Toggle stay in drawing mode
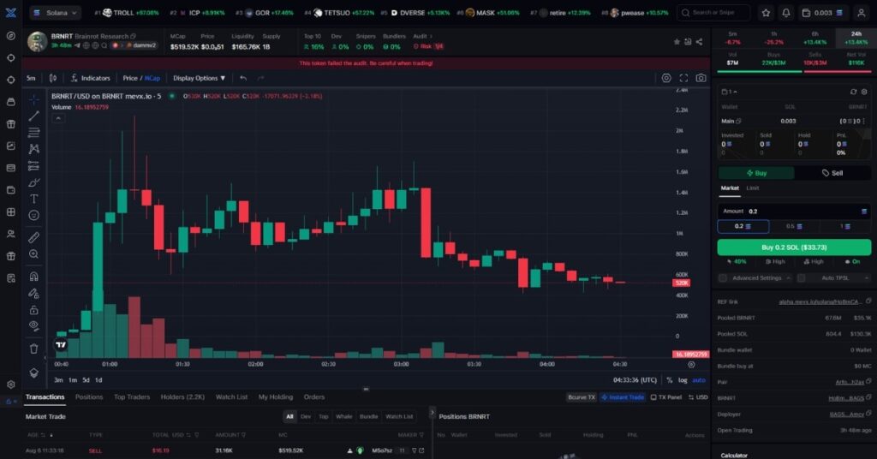 [33, 293]
